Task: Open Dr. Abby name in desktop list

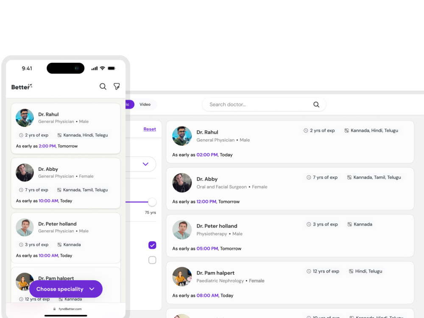Action: click(207, 179)
